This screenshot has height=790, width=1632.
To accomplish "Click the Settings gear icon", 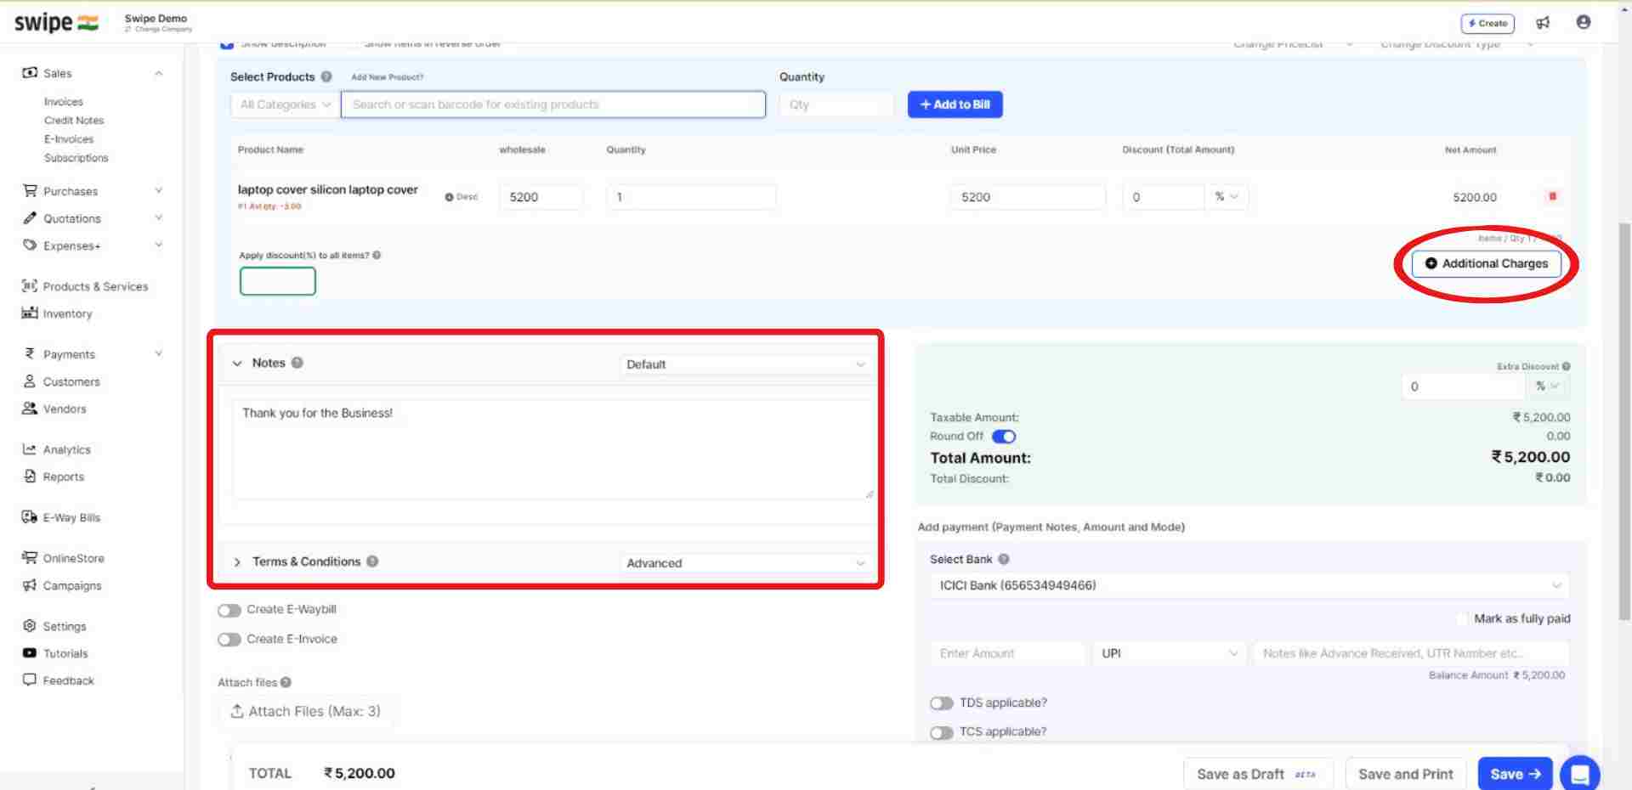I will 30,626.
